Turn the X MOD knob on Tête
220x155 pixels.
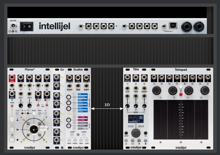point(127,106)
